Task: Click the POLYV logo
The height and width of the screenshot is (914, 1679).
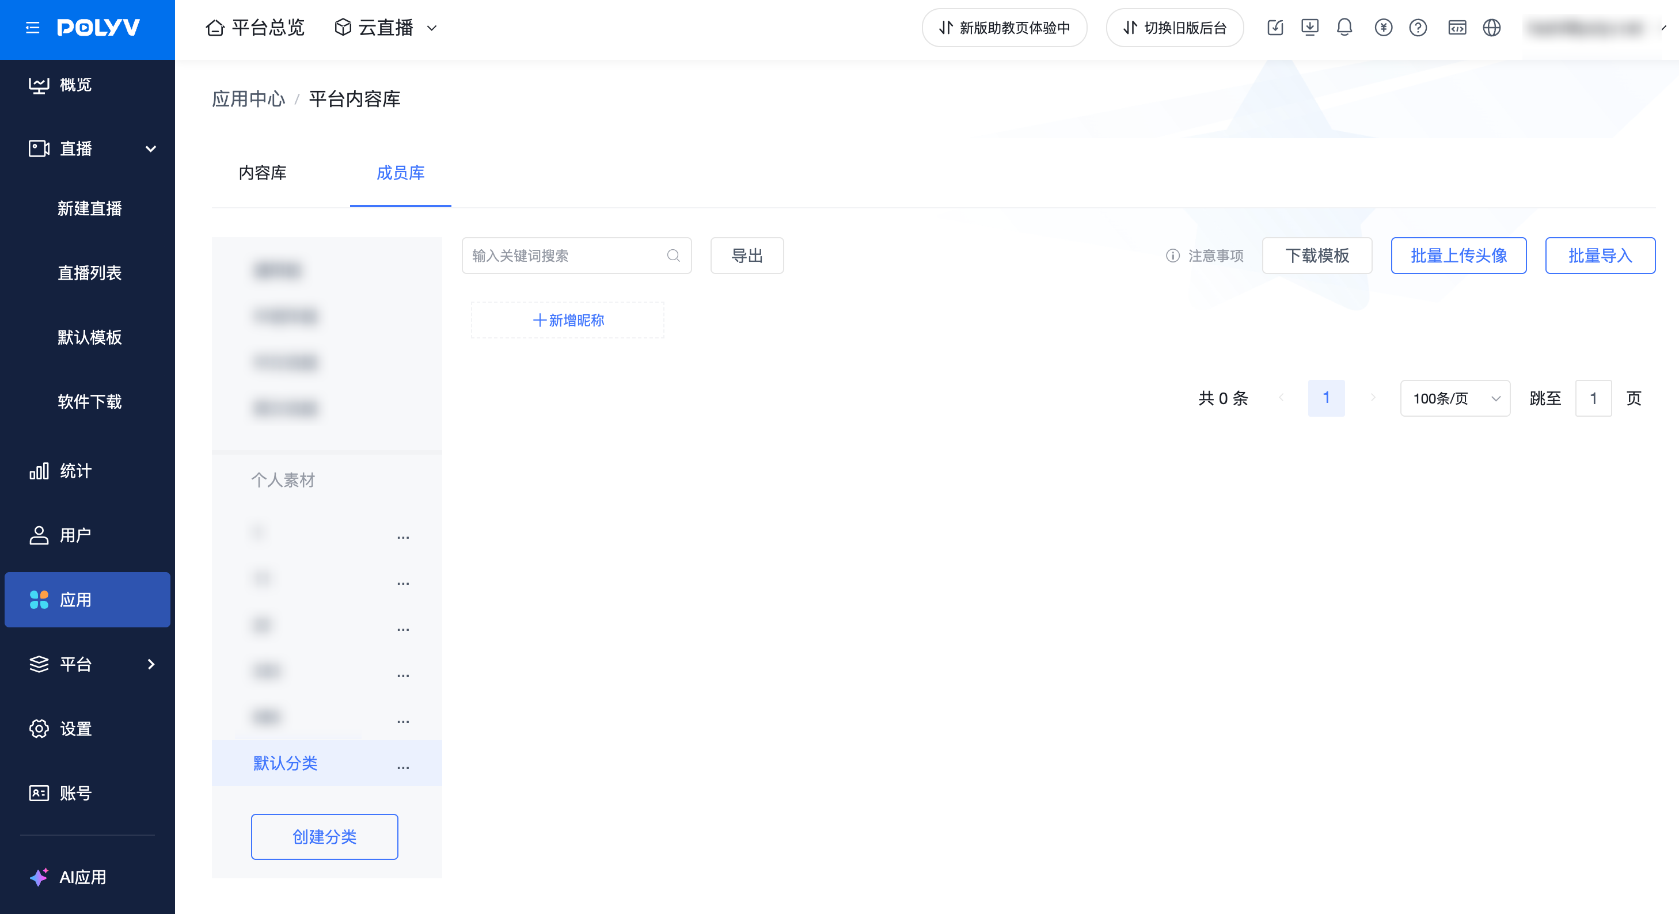Action: (98, 28)
